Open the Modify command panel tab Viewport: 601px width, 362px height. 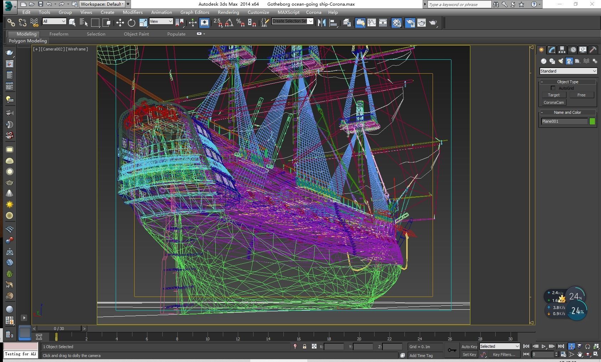click(x=552, y=50)
